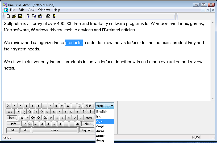Click the highlighted word "products"
The height and width of the screenshot is (143, 217).
(x=74, y=43)
